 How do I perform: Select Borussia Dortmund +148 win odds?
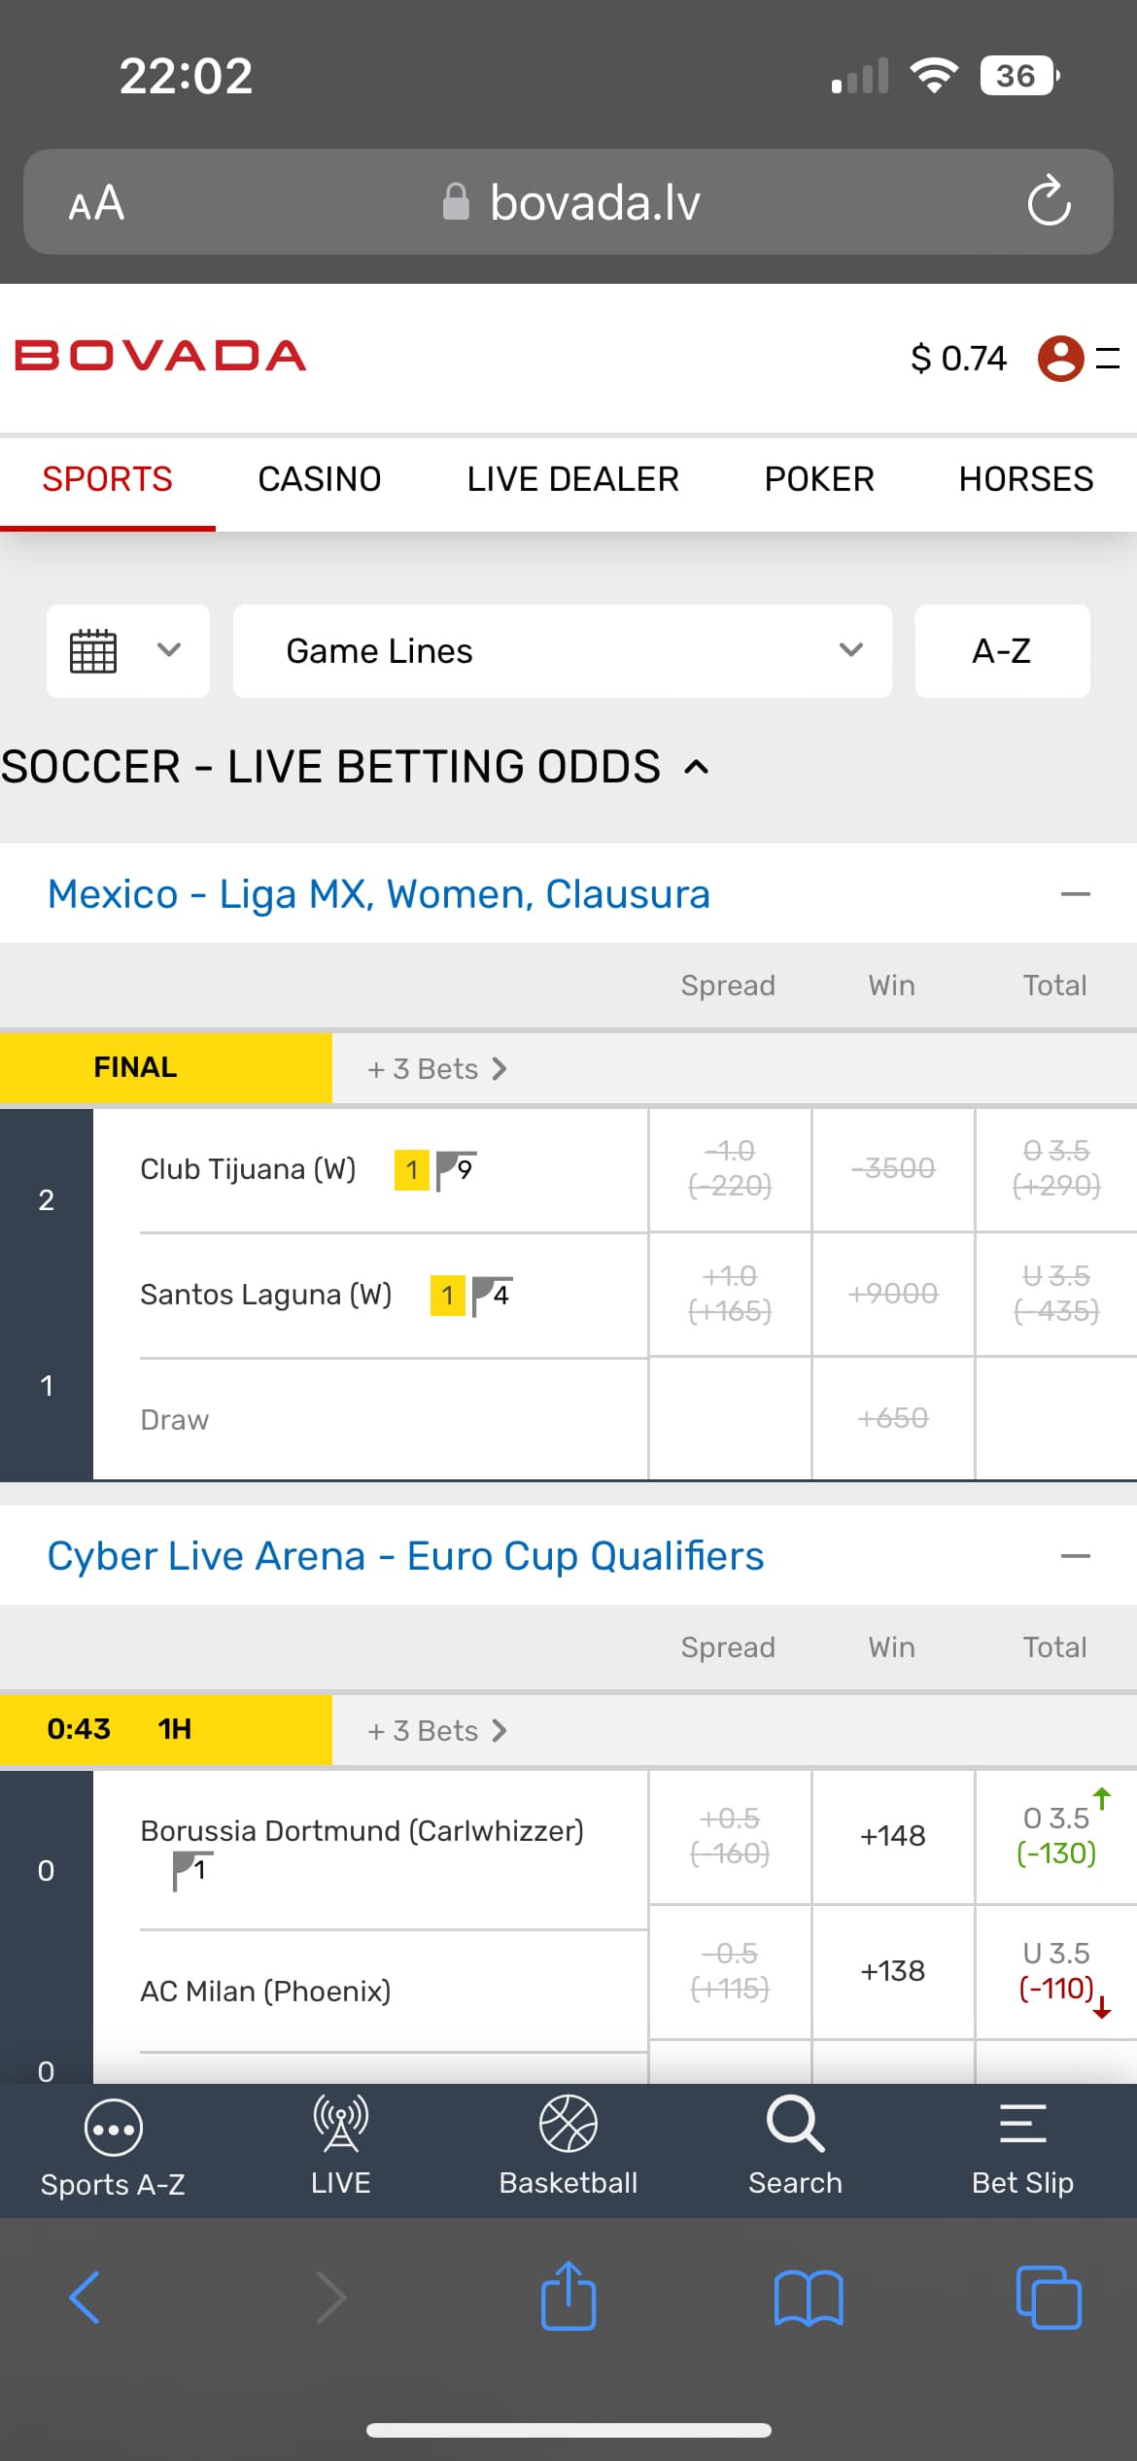(x=892, y=1836)
